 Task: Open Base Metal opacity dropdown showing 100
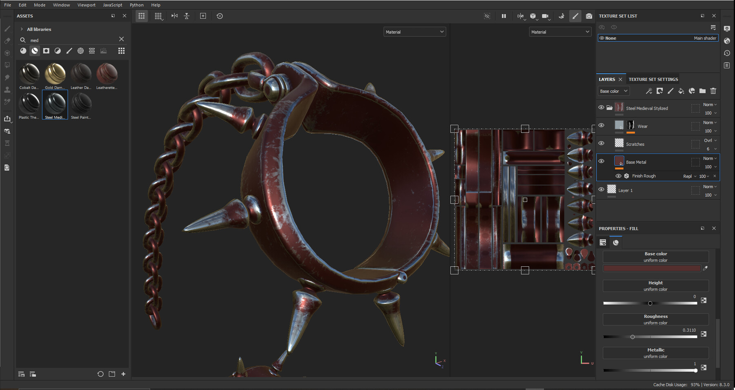(710, 167)
